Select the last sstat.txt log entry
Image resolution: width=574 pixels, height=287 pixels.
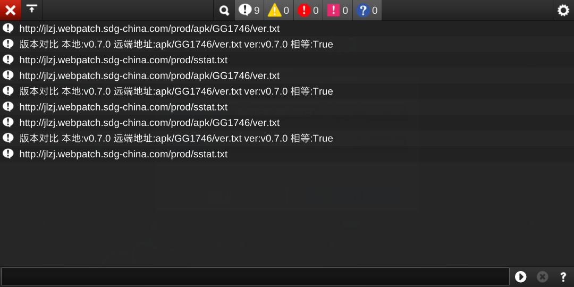287,154
